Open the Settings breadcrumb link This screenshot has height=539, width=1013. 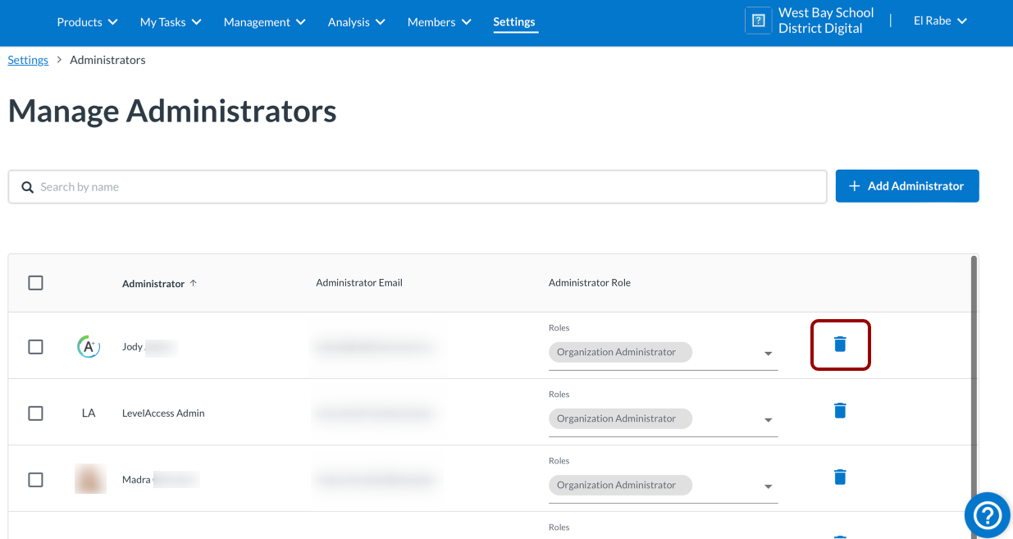(x=28, y=59)
